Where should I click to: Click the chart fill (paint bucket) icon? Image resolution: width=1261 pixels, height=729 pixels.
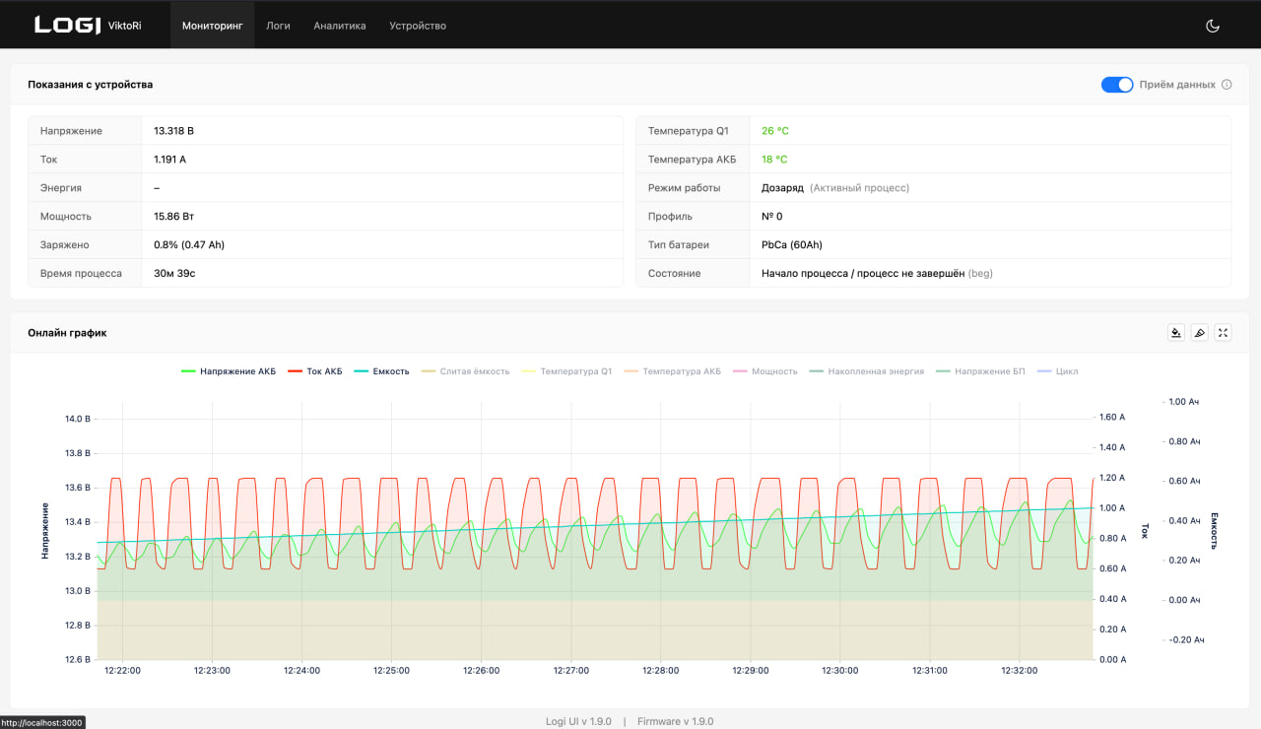1175,333
